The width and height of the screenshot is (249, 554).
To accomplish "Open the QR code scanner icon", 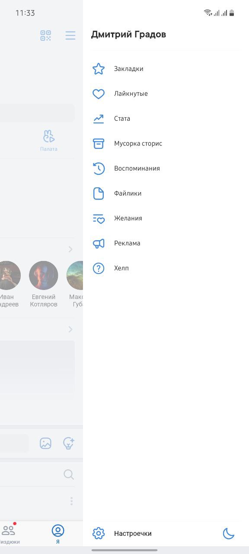I will click(x=46, y=35).
